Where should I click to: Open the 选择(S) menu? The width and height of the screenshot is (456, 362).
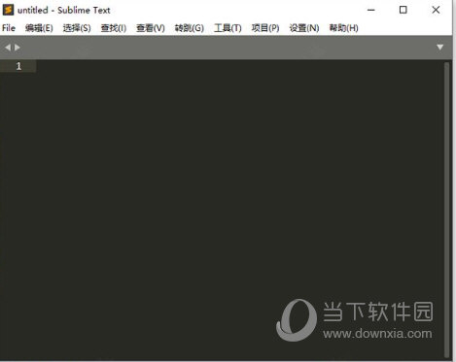click(77, 28)
